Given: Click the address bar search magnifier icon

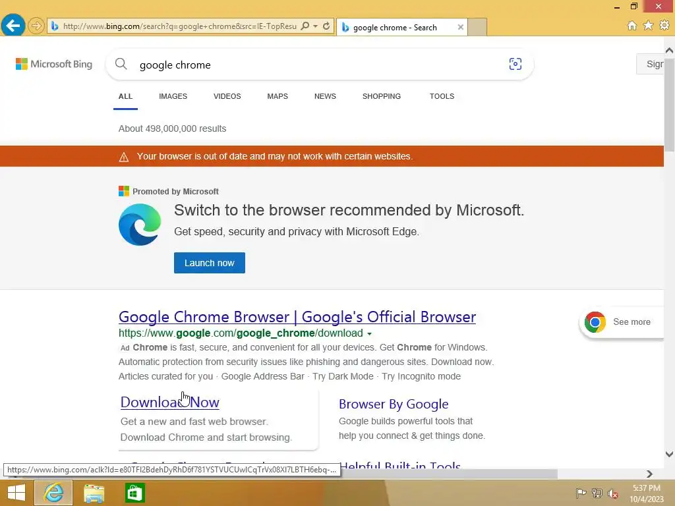Looking at the screenshot, I should pos(305,26).
